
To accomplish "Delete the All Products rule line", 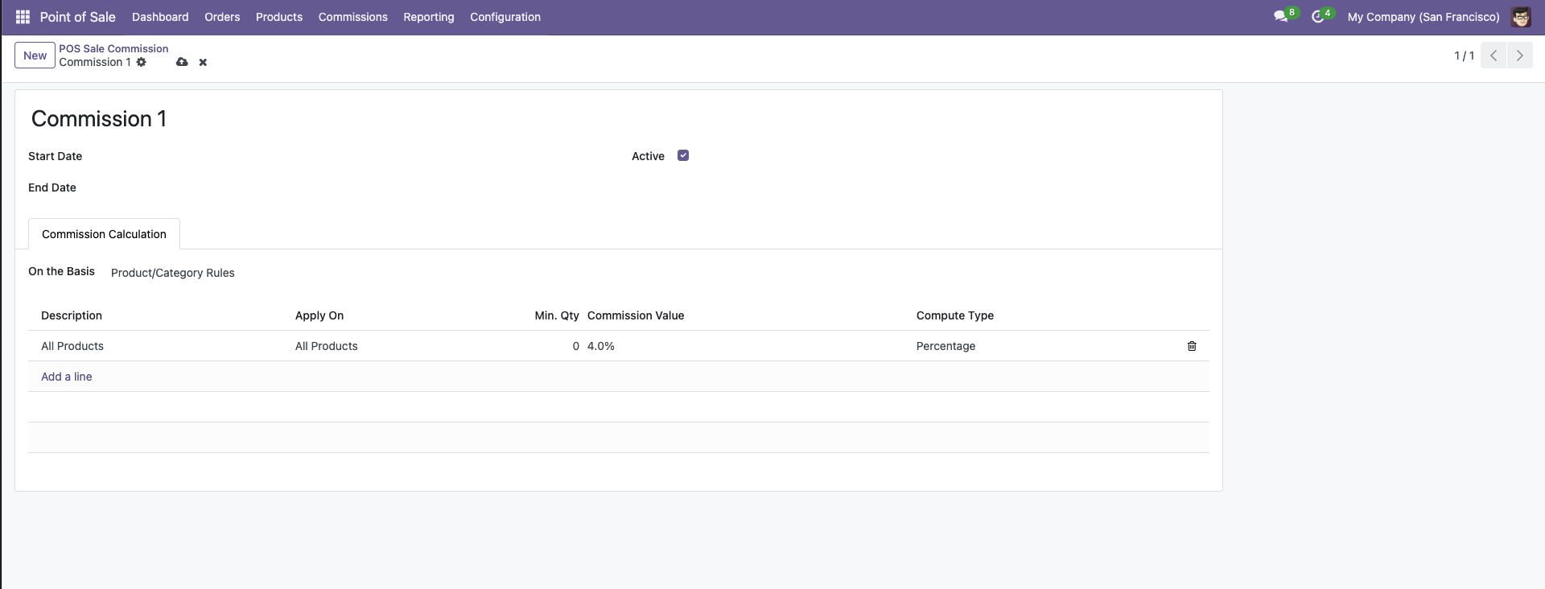I will pyautogui.click(x=1192, y=346).
